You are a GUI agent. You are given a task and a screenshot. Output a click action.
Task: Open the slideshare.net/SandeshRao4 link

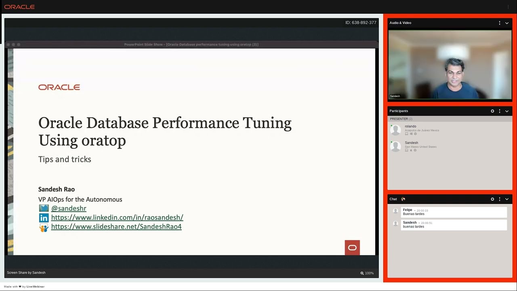[116, 227]
